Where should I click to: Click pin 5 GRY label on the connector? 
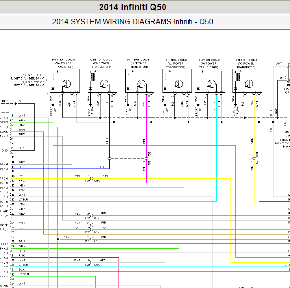22,134
